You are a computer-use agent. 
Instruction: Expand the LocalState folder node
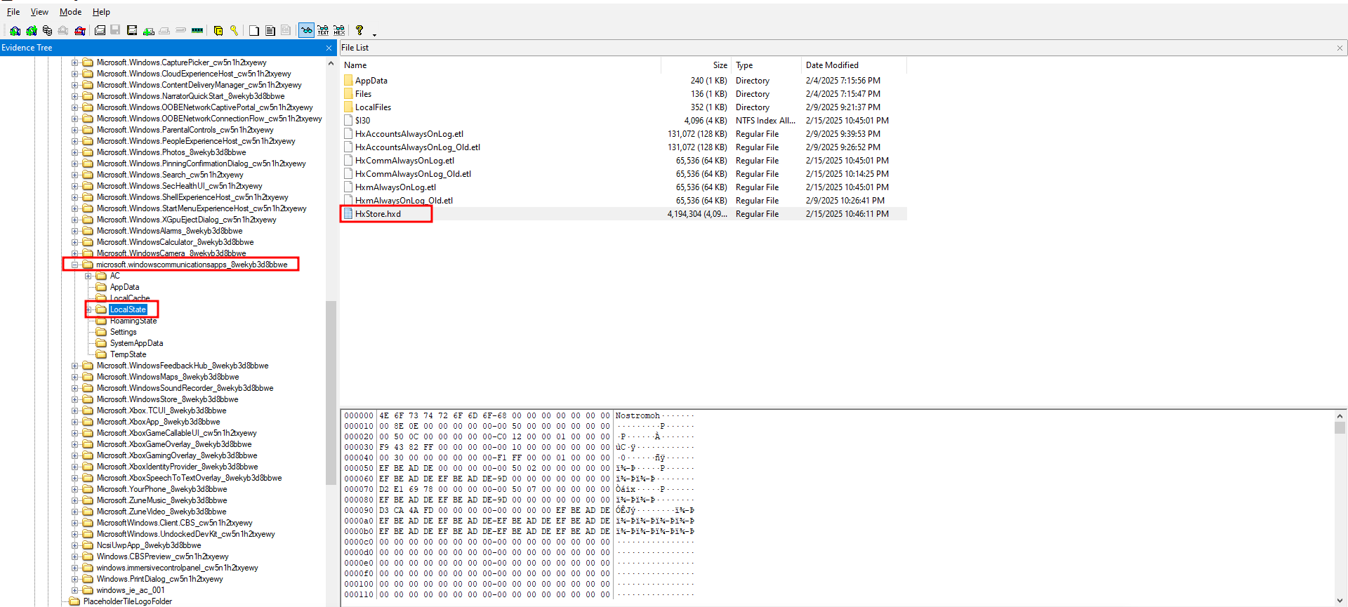[x=89, y=309]
